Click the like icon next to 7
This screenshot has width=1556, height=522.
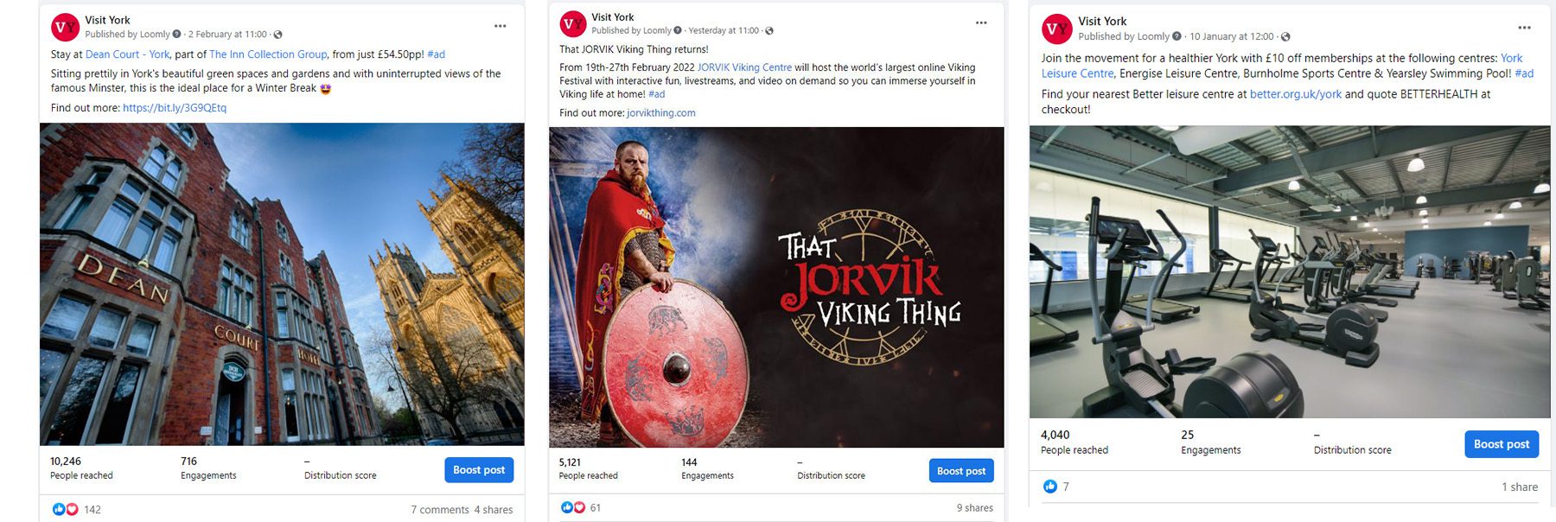1050,487
